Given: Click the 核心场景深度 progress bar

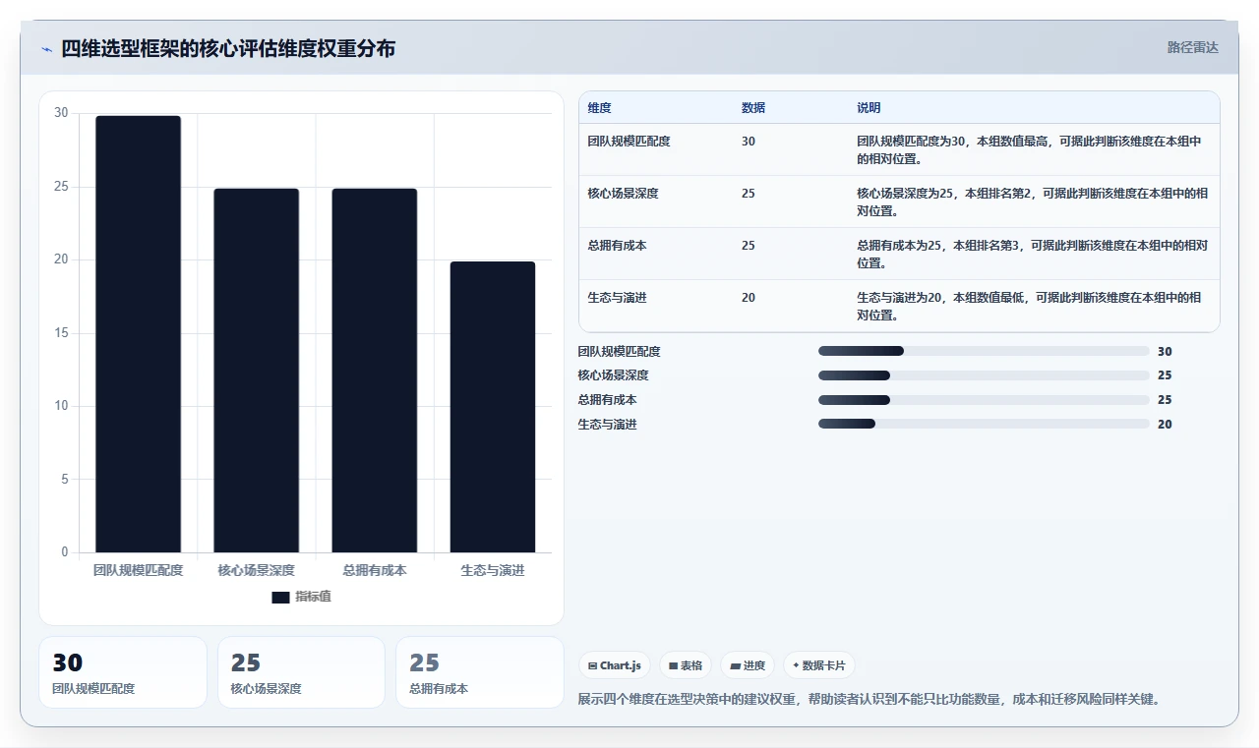Looking at the screenshot, I should (984, 375).
